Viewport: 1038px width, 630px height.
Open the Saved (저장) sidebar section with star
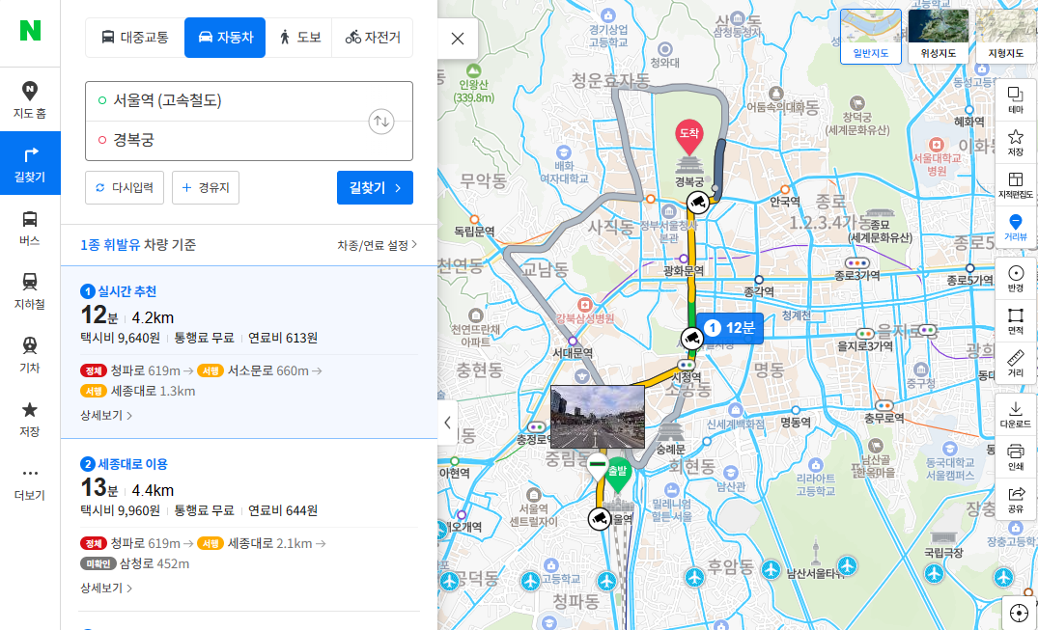coord(30,419)
